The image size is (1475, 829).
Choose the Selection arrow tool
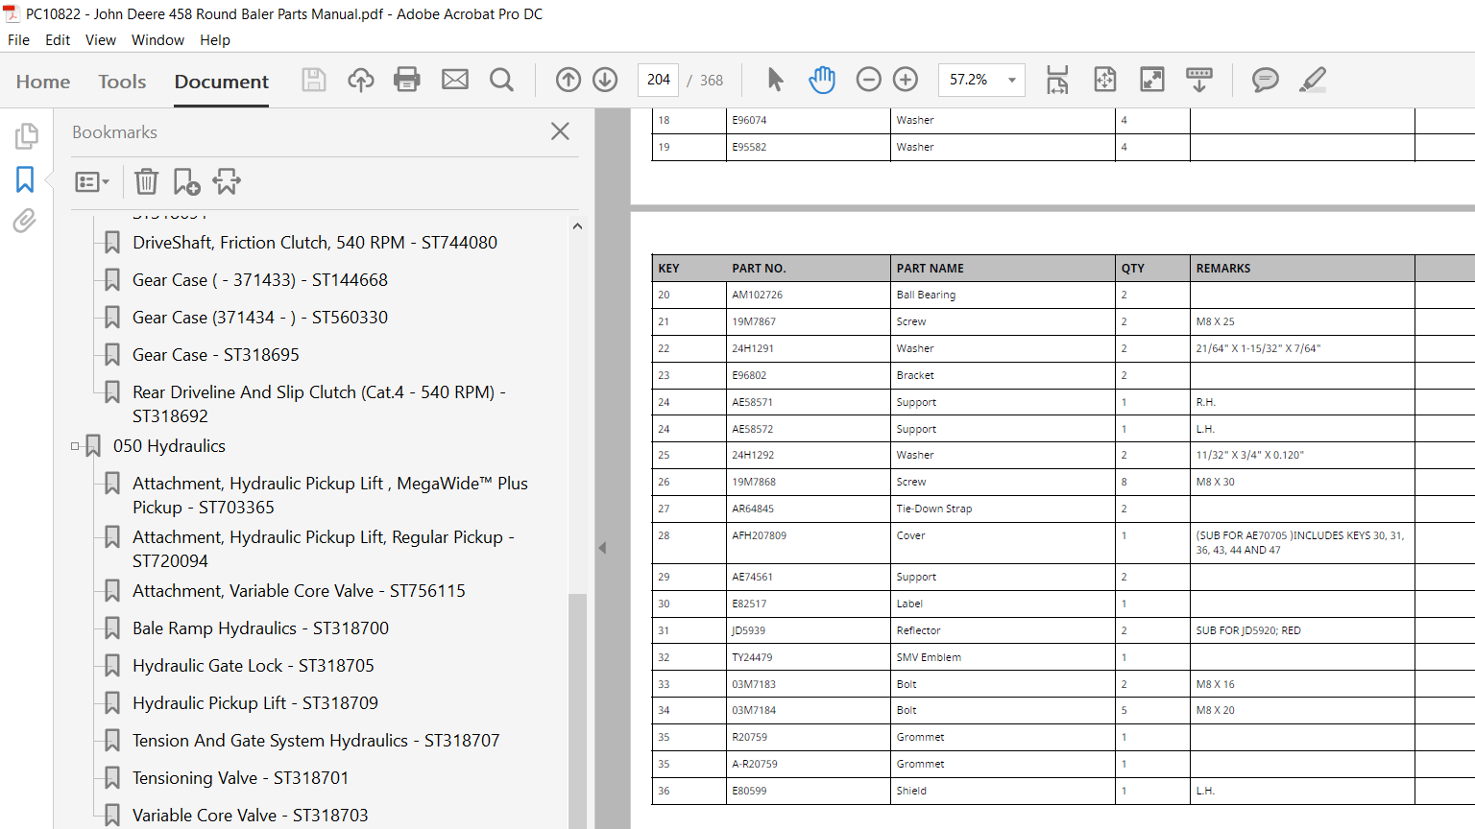click(775, 80)
